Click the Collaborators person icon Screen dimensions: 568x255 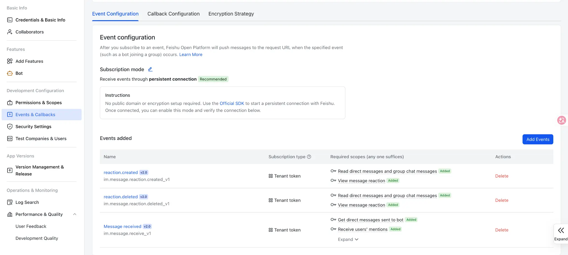tap(10, 32)
